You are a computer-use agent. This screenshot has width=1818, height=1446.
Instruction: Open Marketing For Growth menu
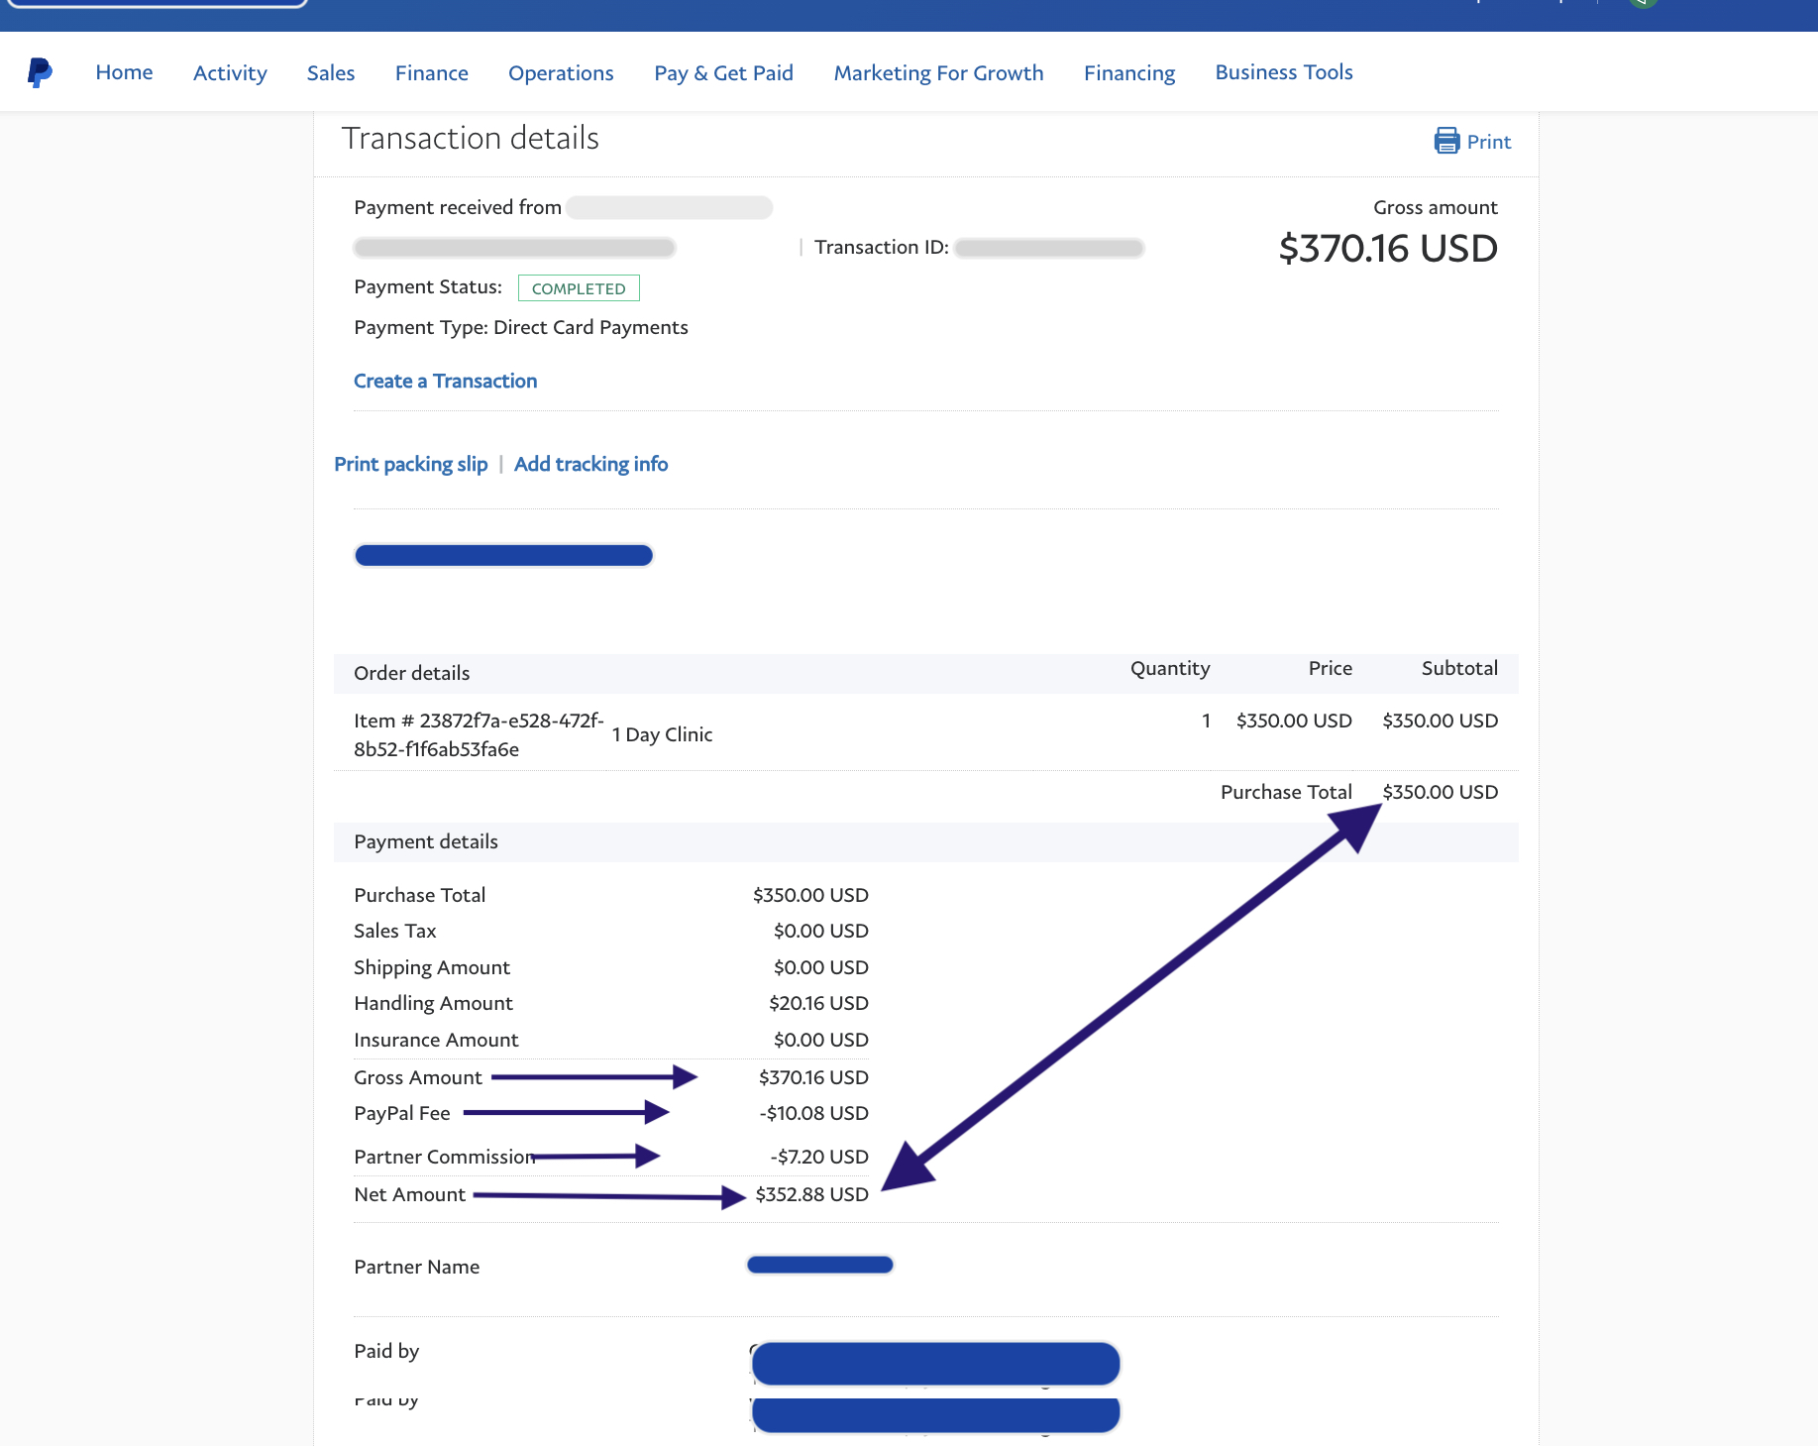(x=938, y=73)
